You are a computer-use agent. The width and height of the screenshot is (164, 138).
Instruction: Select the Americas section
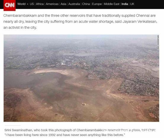click(52, 4)
